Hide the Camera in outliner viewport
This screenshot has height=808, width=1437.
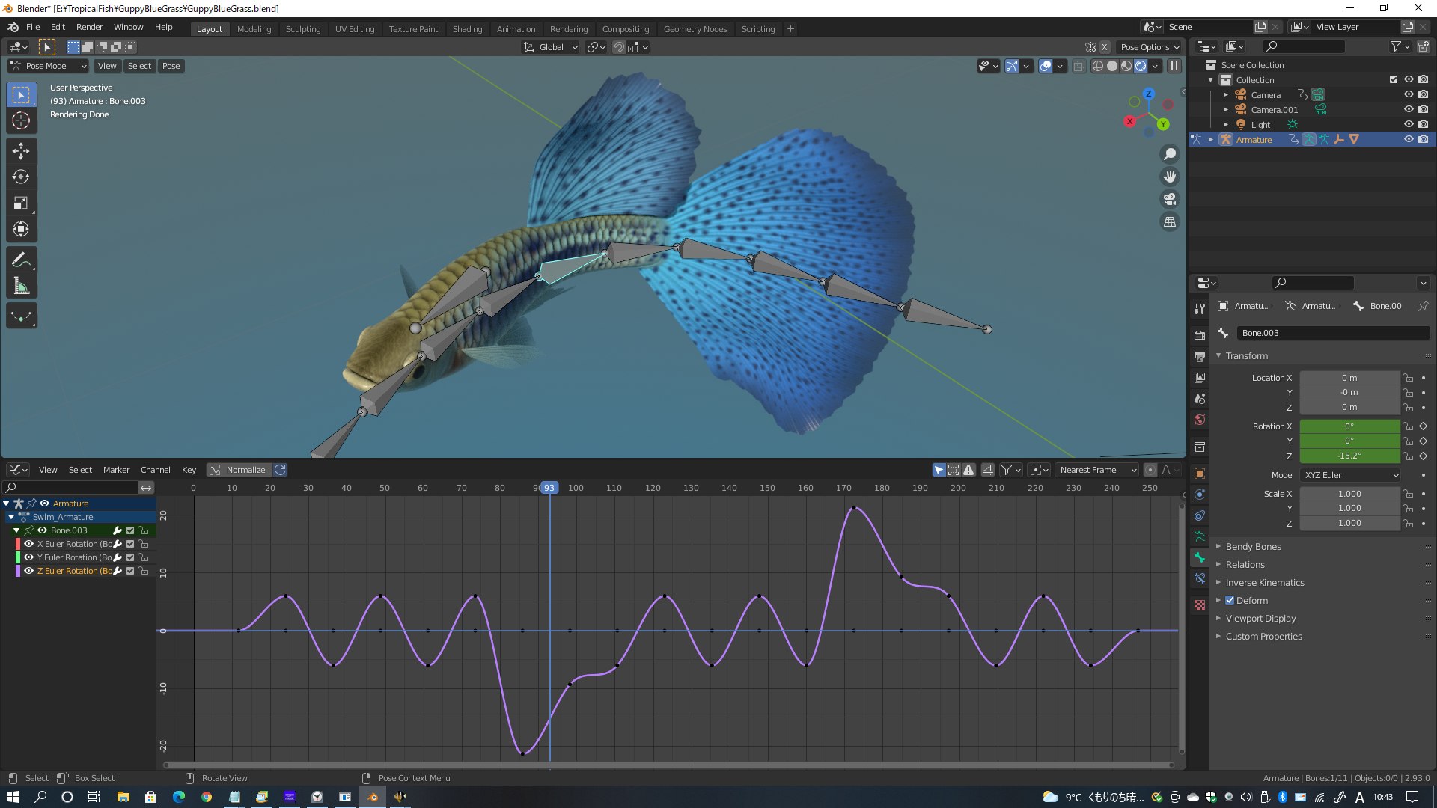click(x=1408, y=95)
